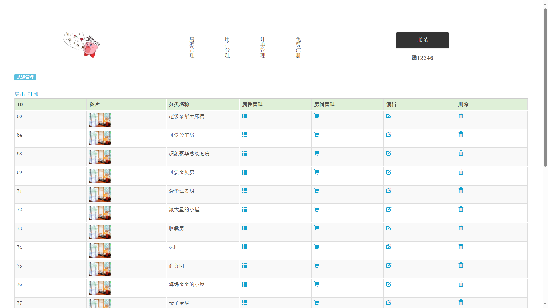Open the 免费注册 navigation menu
Image resolution: width=548 pixels, height=308 pixels.
298,47
